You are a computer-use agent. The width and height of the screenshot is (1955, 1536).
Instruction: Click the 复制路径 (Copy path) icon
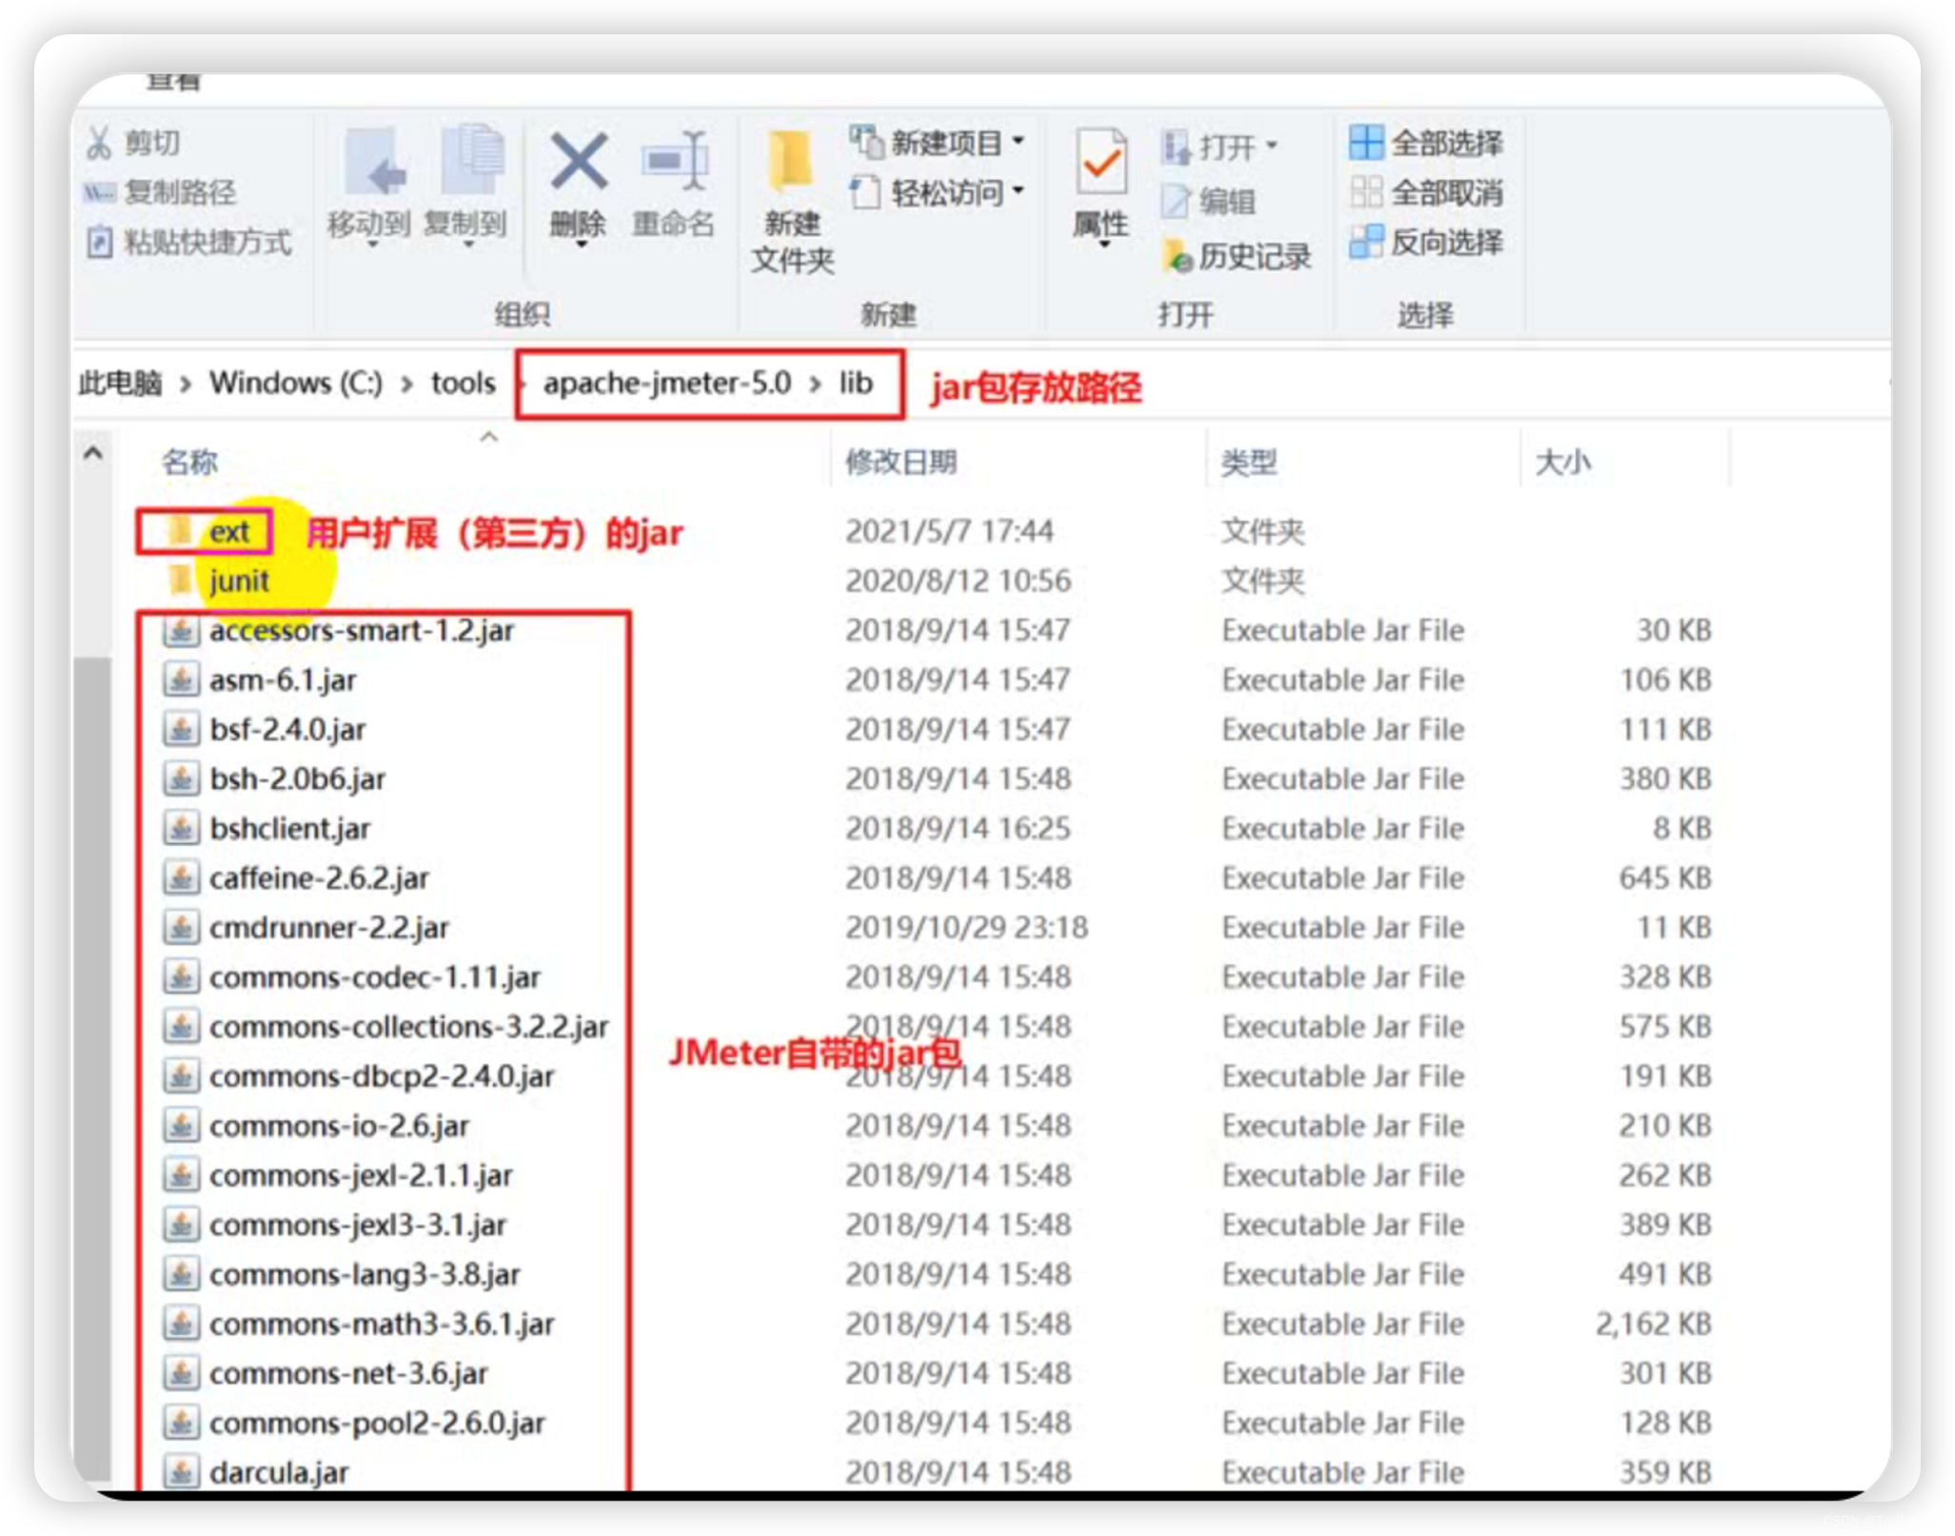pos(98,193)
